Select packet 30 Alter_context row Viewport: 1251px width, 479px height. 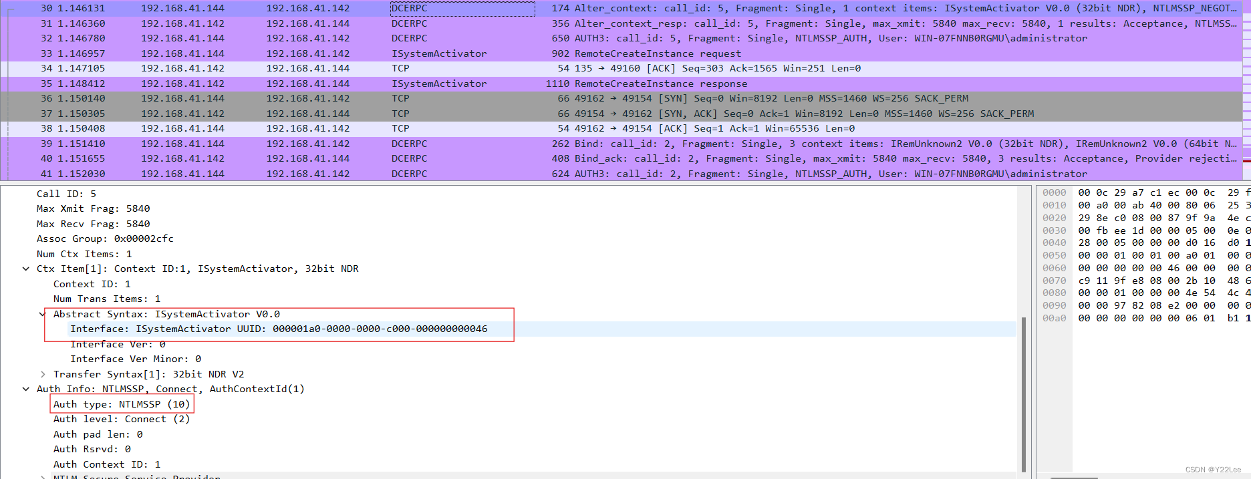[621, 8]
